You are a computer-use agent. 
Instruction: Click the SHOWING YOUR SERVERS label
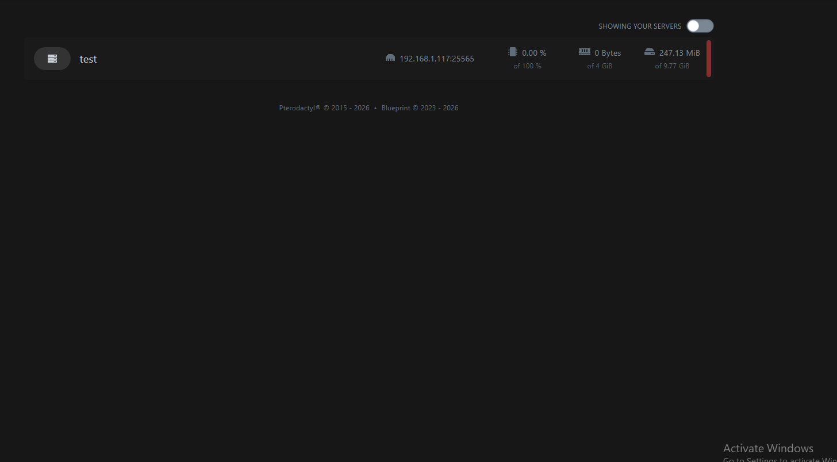coord(640,26)
